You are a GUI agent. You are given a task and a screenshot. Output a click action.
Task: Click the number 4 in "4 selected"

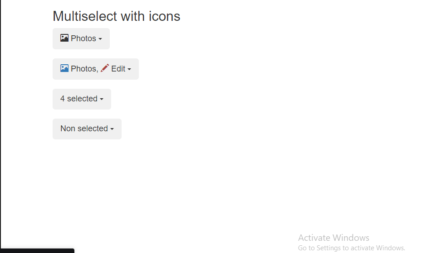[63, 99]
